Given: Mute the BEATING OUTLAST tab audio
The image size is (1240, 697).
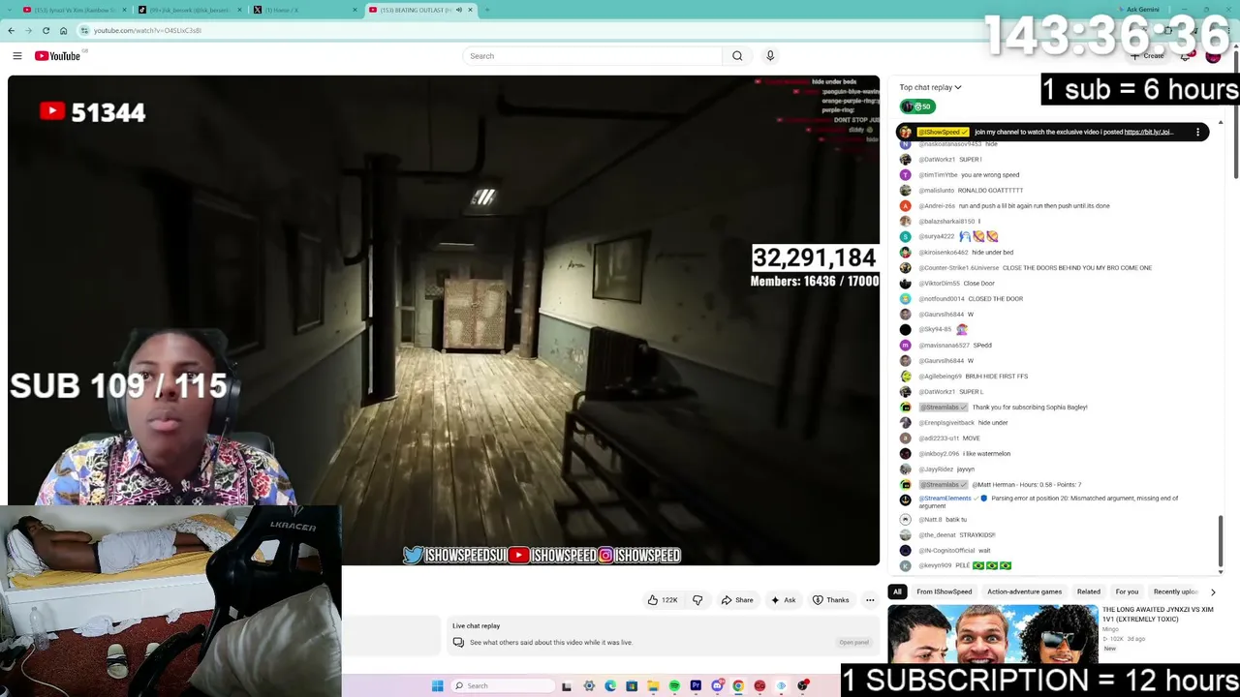Looking at the screenshot, I should (458, 10).
